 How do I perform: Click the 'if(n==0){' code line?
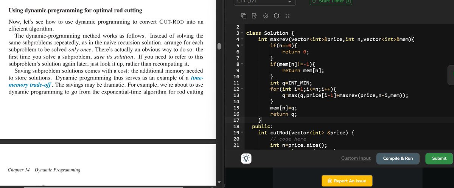click(x=284, y=46)
